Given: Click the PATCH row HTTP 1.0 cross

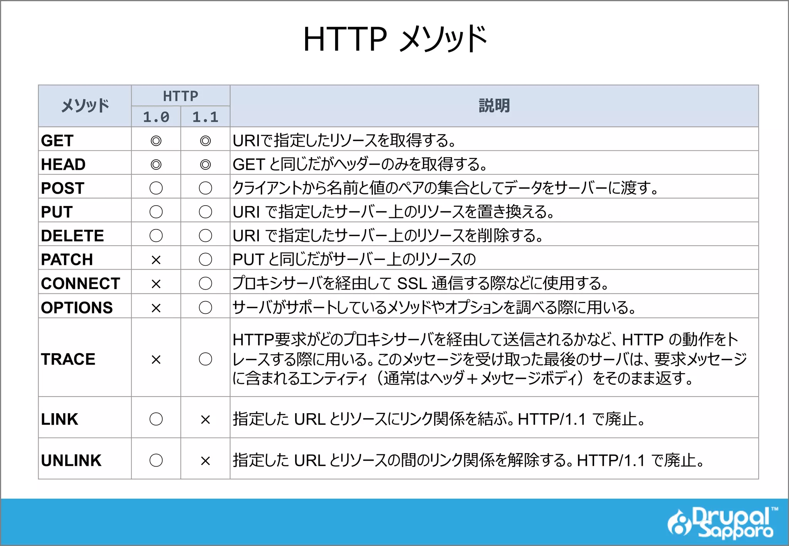Looking at the screenshot, I should point(156,260).
